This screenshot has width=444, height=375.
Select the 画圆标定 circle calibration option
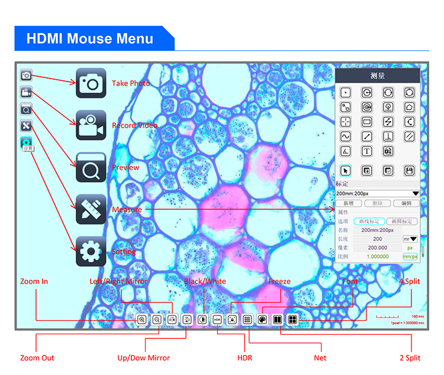402,221
